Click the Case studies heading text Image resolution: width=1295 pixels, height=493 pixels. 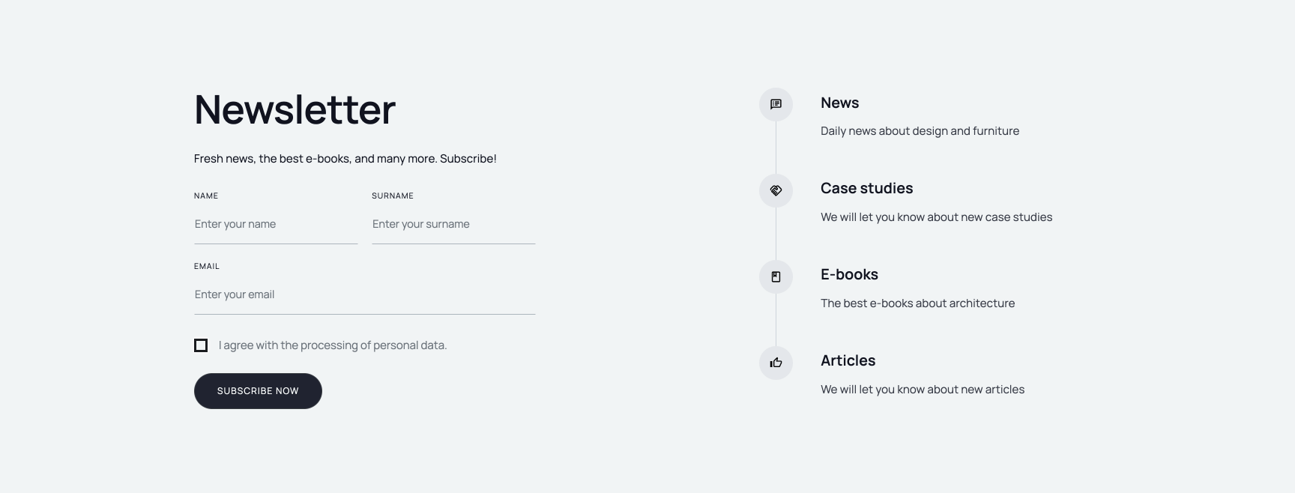(x=866, y=188)
